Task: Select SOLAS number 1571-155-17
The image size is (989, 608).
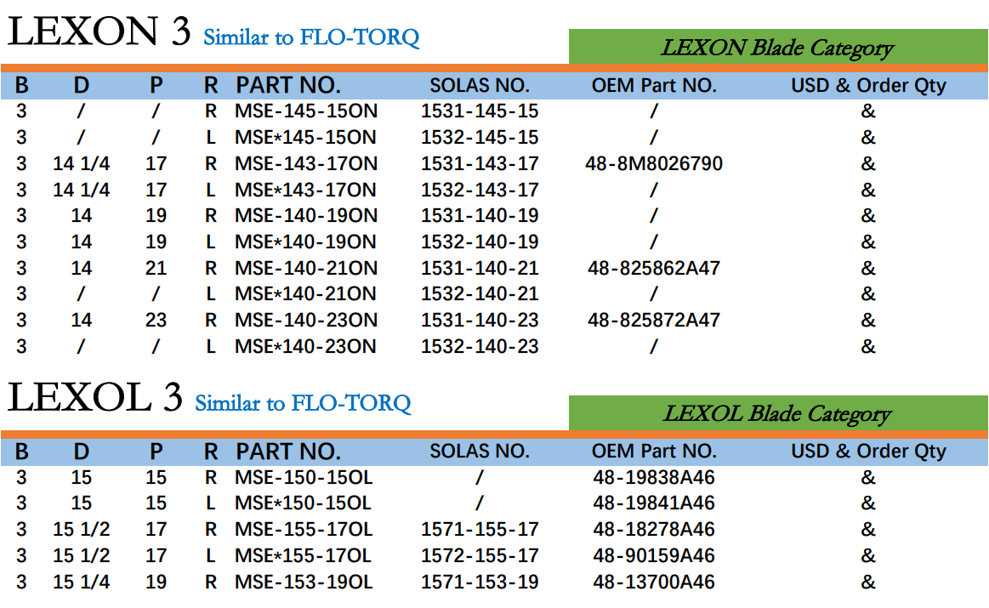Action: coord(480,529)
